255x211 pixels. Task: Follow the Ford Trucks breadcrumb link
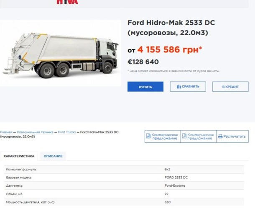[67, 132]
